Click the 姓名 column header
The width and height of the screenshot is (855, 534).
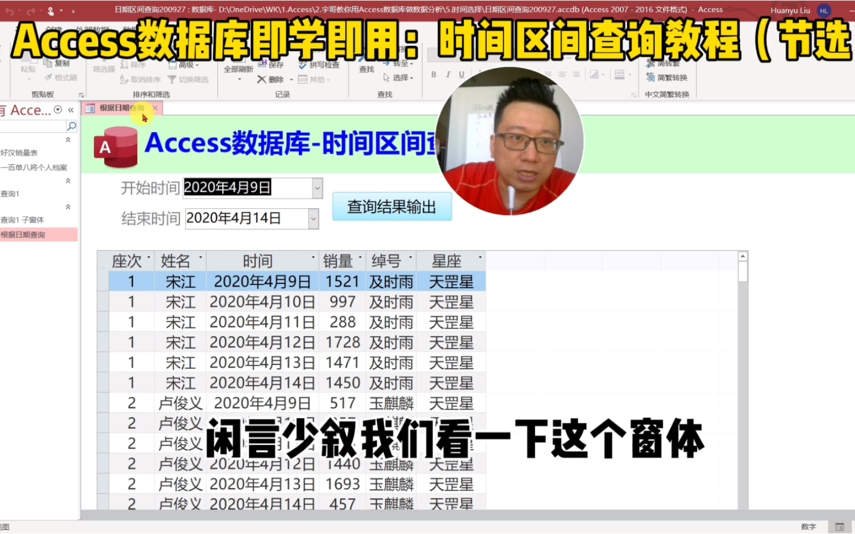point(179,261)
